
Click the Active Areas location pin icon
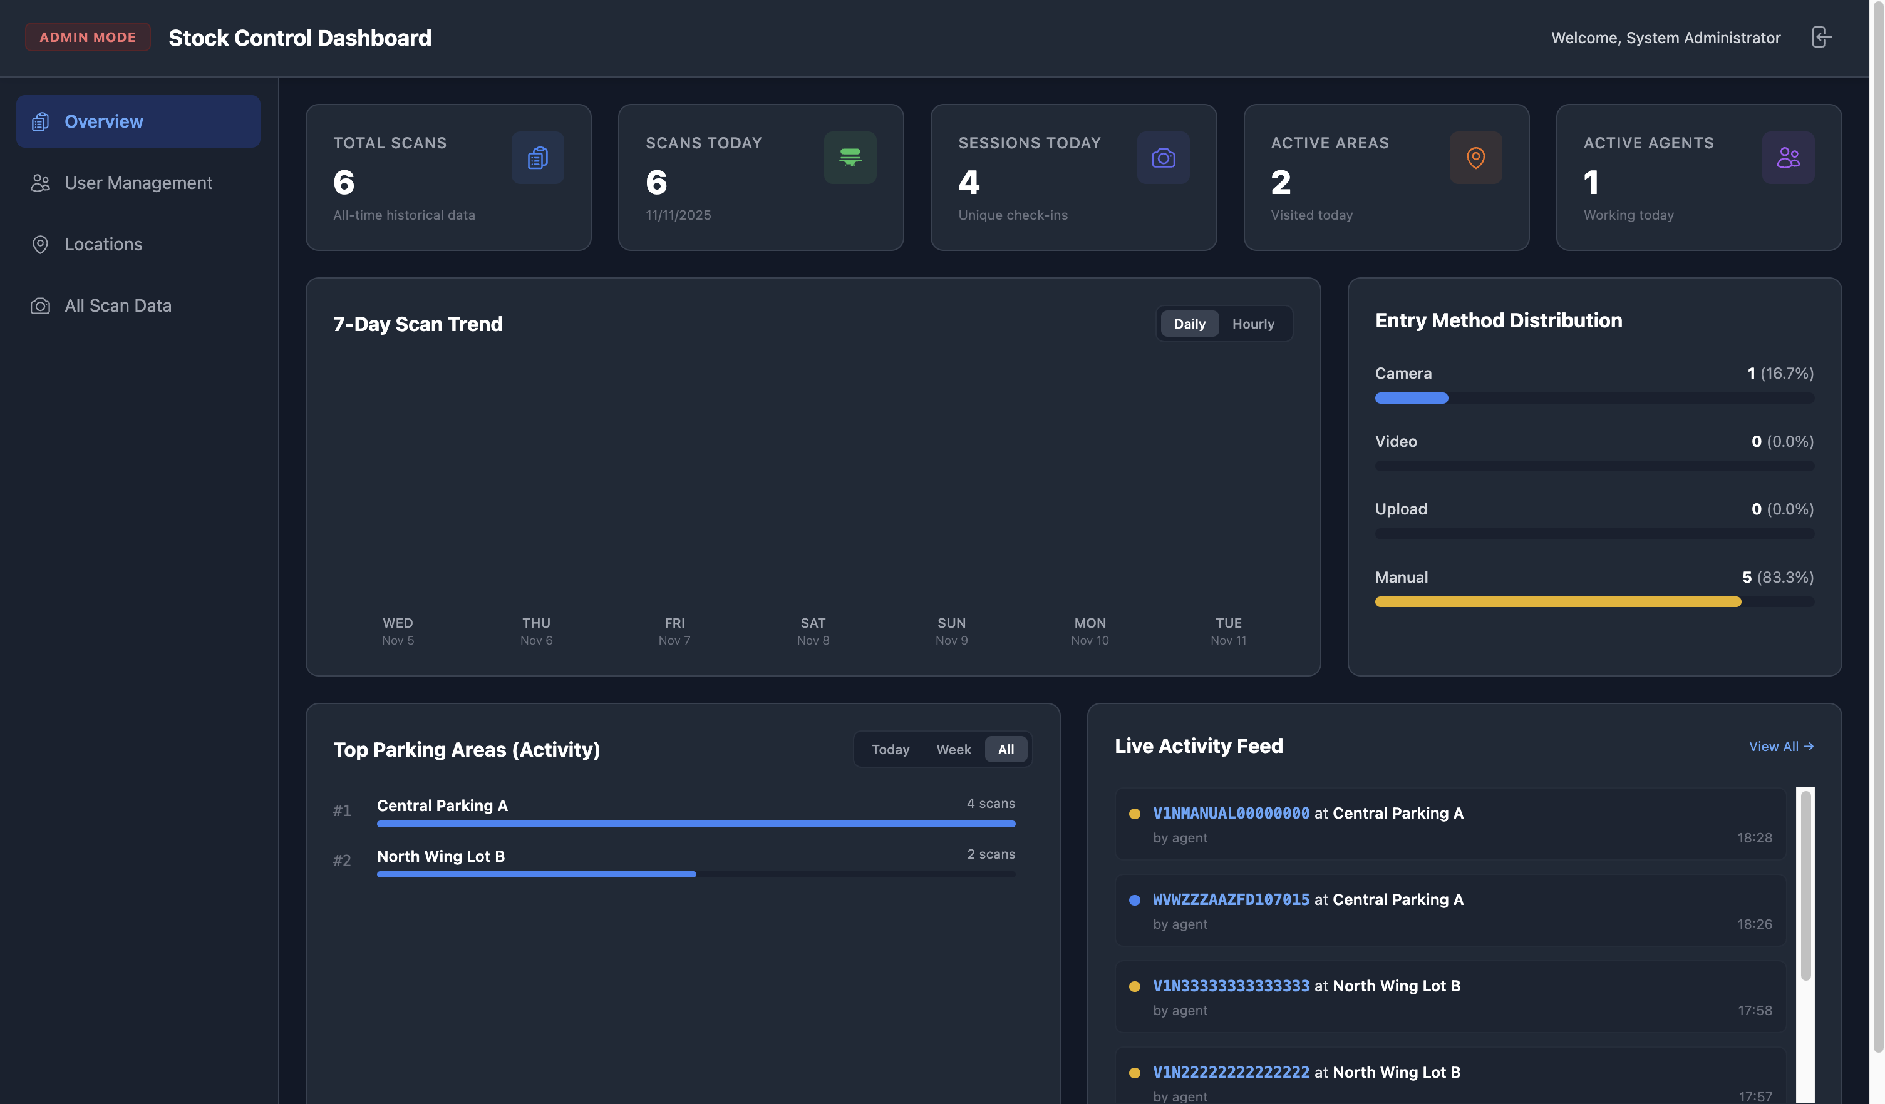pyautogui.click(x=1475, y=158)
